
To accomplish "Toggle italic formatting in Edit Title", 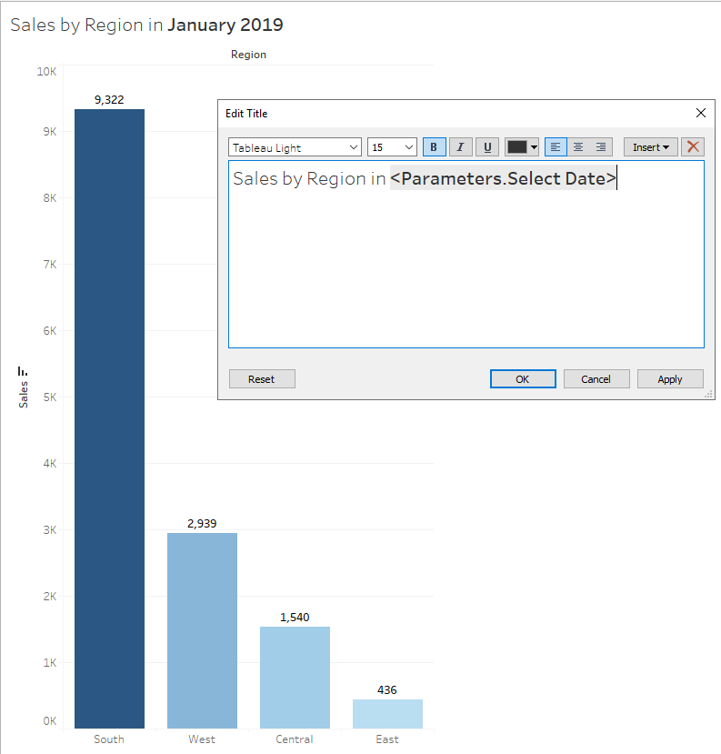I will coord(460,147).
